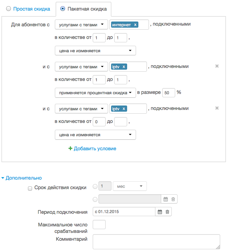Image resolution: width=227 pixels, height=252 pixels.
Task: Switch to Пакетная скидка tab
Action: click(84, 9)
